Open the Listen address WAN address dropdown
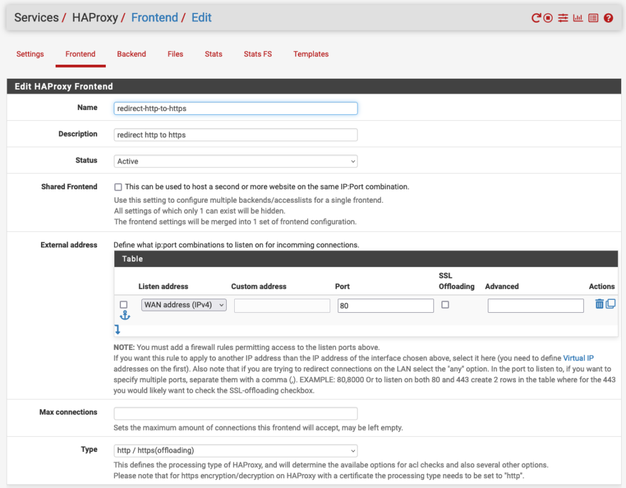 pyautogui.click(x=183, y=305)
